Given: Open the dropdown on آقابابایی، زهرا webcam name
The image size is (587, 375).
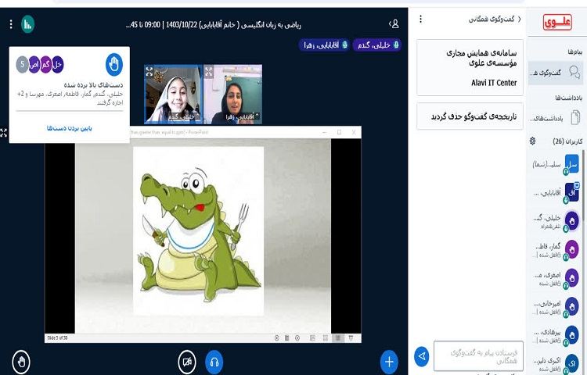Looking at the screenshot, I should [x=243, y=117].
